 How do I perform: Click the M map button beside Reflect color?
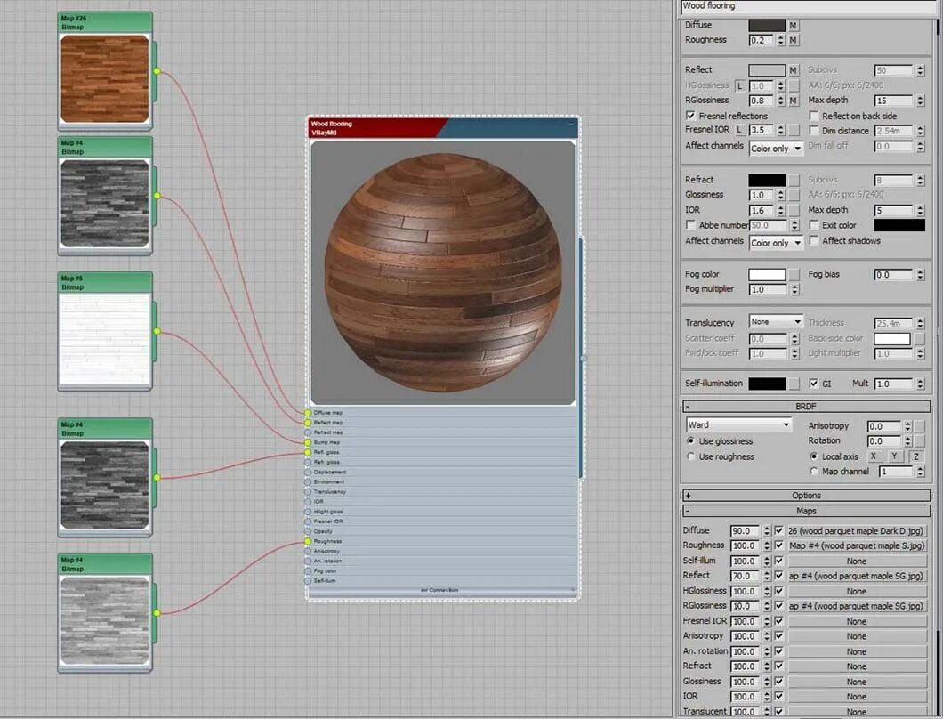[794, 70]
